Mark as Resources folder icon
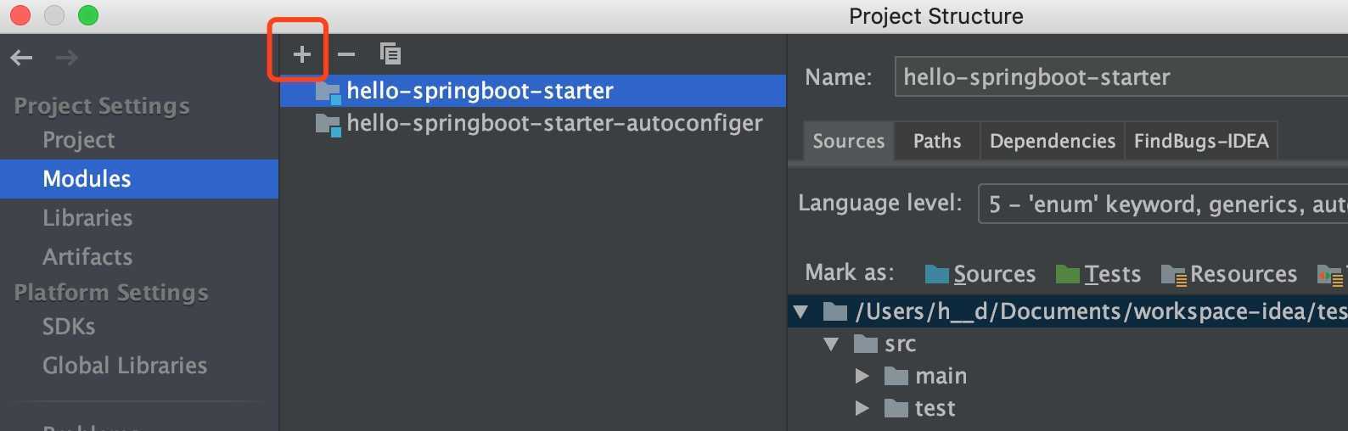Viewport: 1348px width, 431px height. [x=1173, y=274]
